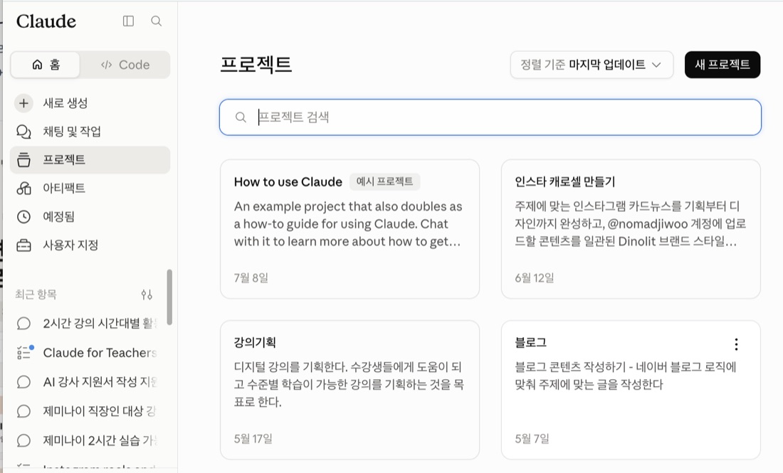Open recent items filter icon next to 최근 항목

point(147,294)
